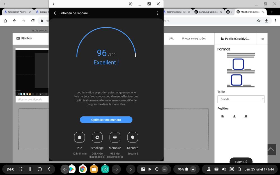The image size is (280, 175).
Task: Click the window back arrow in title bar
Action: click(54, 4)
